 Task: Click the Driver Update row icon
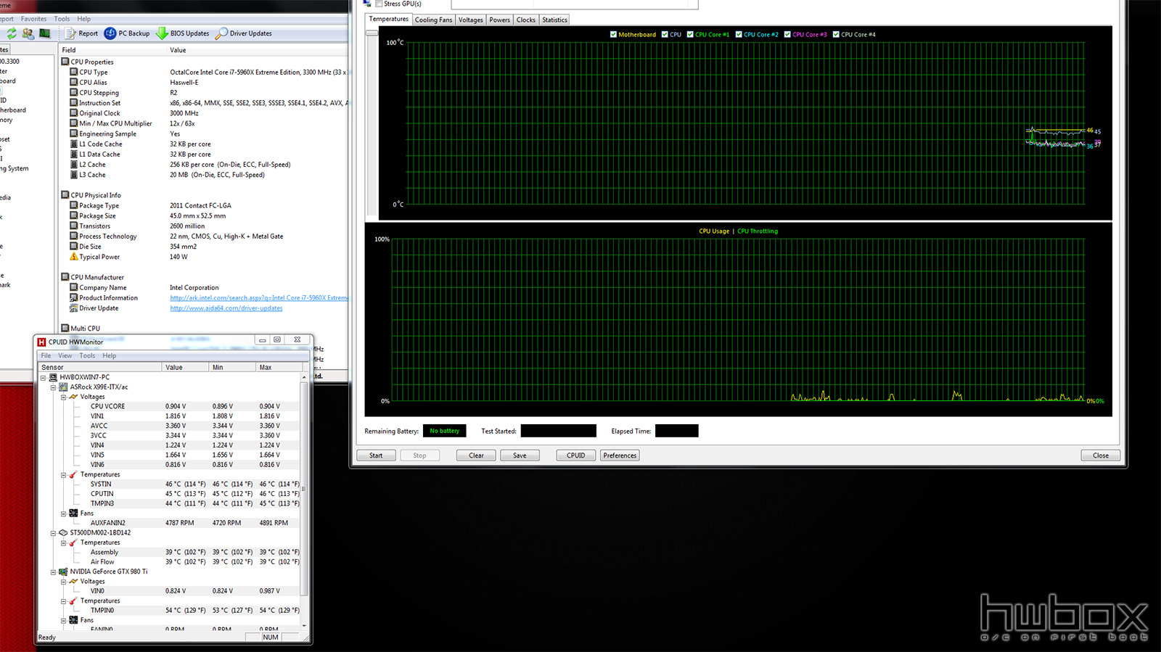tap(74, 308)
